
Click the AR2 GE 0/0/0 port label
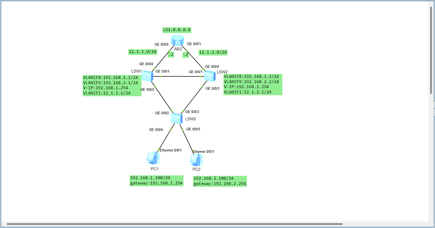point(161,44)
